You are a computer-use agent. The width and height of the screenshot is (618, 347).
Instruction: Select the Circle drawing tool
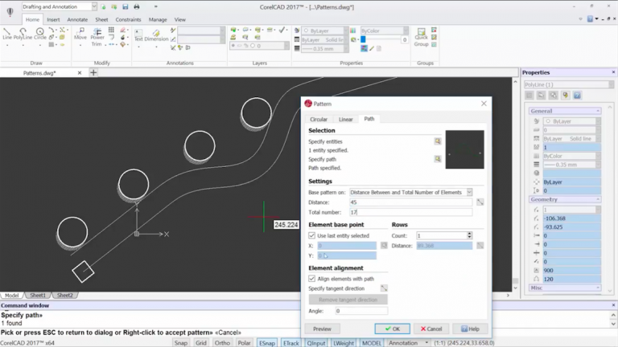tap(40, 34)
